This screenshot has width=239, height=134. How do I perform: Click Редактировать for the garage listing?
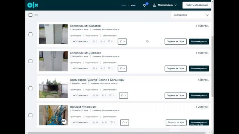(92, 90)
